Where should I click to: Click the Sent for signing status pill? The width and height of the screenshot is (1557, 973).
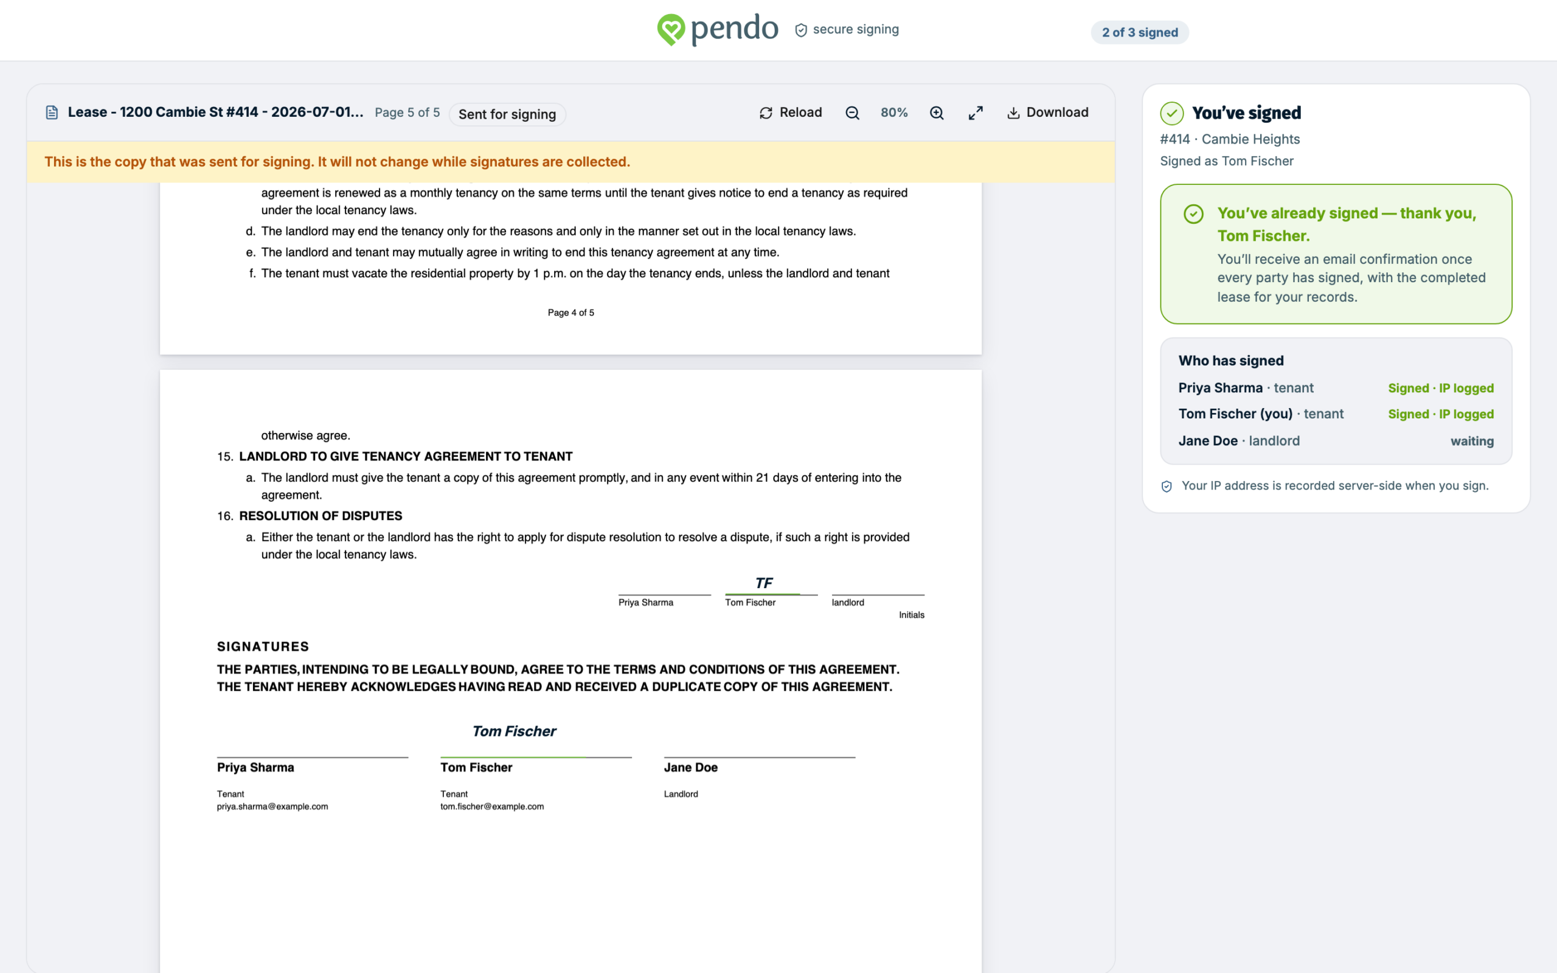(507, 114)
